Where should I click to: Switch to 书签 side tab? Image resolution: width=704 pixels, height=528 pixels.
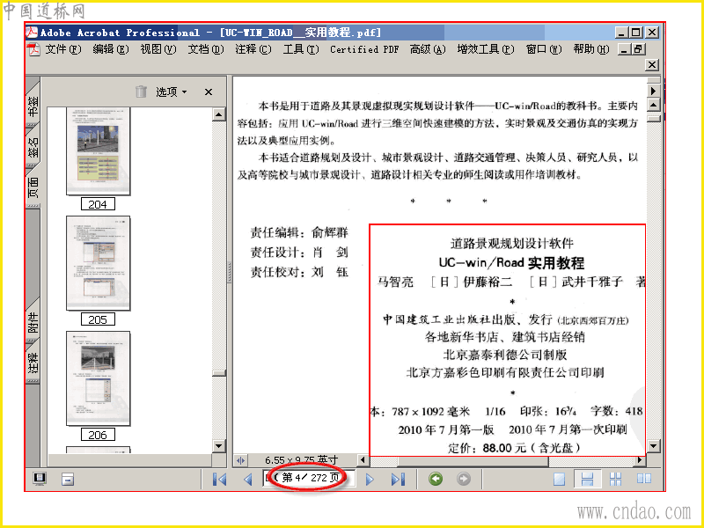click(x=33, y=105)
